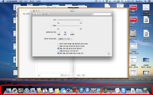Screen dimensions: 153x95
Task: Click 확대 magnification slider knob
Action: [x=81, y=26]
